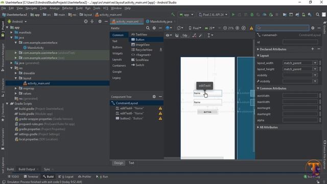Click the zoom to fit screen icon

coord(244,28)
